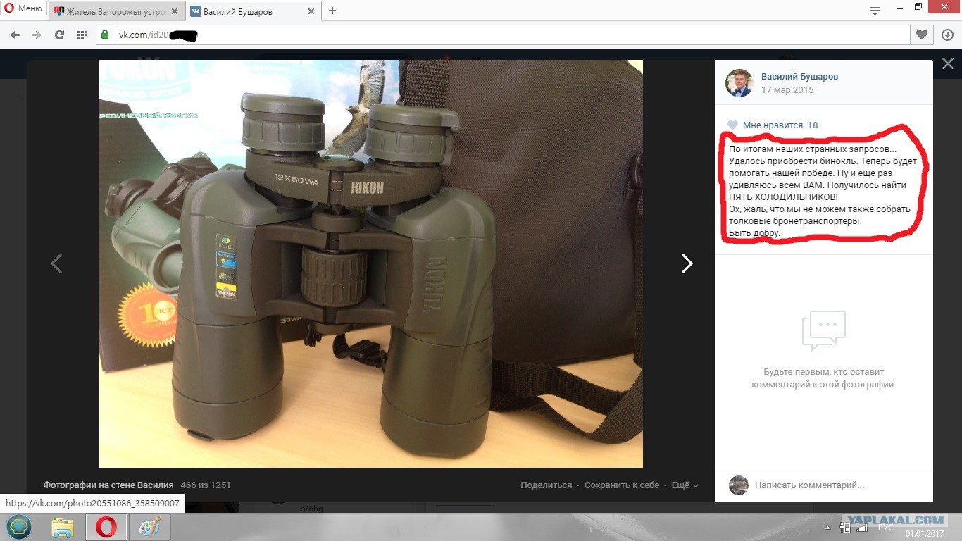Choose Сохранить к себе
The width and height of the screenshot is (962, 541).
point(622,485)
